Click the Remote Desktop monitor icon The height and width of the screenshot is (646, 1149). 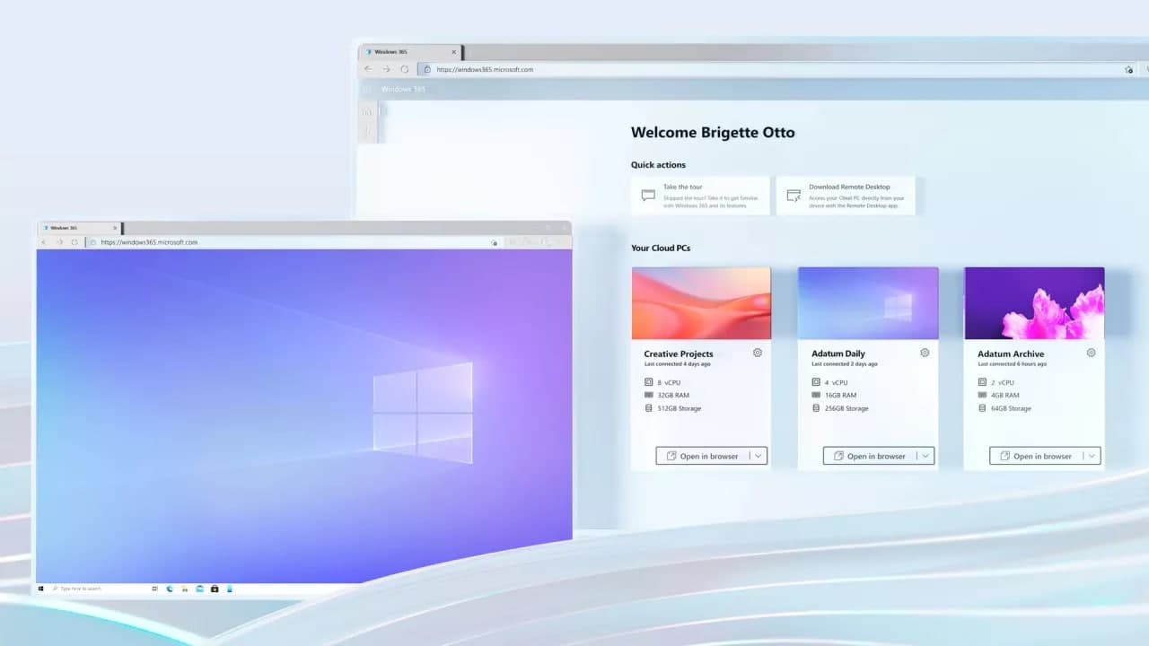(x=793, y=195)
